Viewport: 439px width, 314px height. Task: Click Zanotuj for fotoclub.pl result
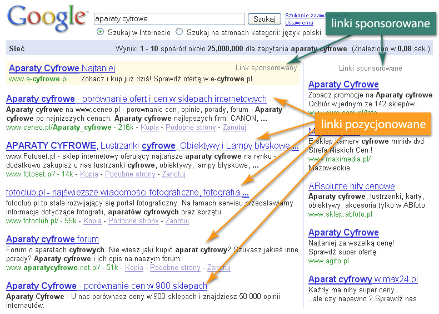click(177, 221)
